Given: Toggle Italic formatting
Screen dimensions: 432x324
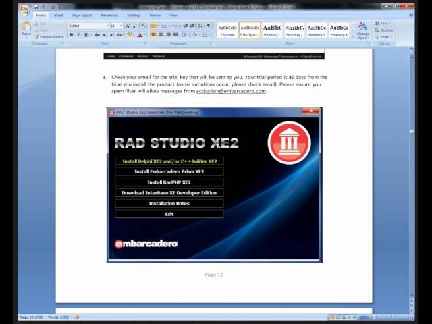Looking at the screenshot, I should (x=78, y=35).
